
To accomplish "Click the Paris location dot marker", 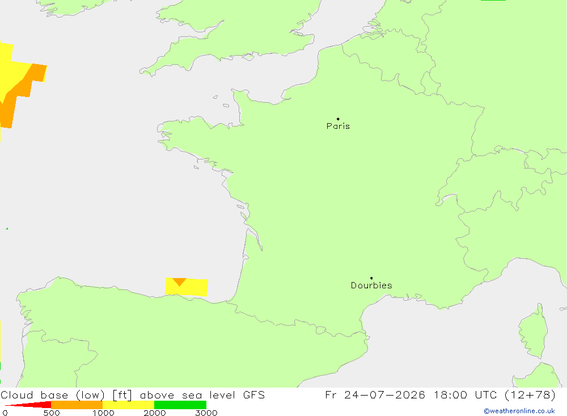I will [x=338, y=119].
